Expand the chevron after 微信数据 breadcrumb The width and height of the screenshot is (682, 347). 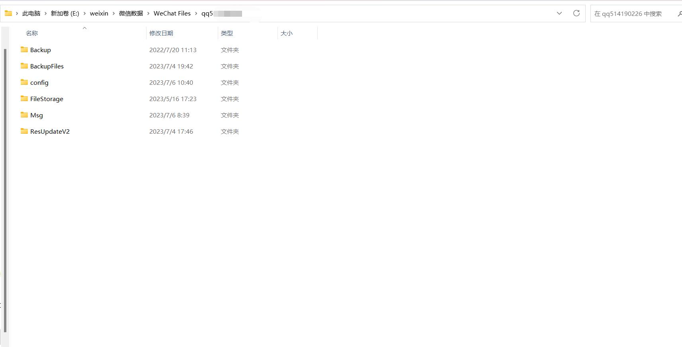148,14
